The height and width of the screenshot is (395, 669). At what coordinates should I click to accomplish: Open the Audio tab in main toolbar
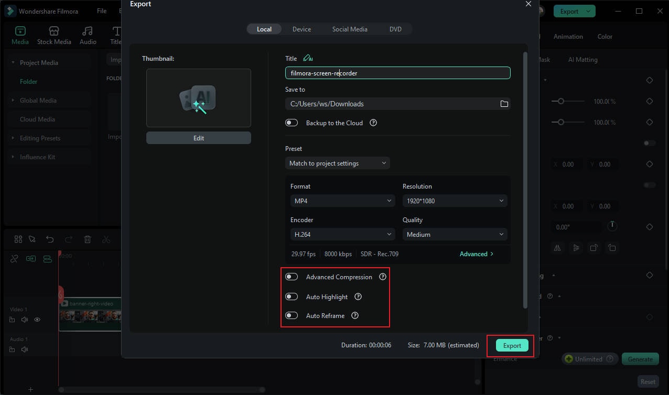point(88,35)
